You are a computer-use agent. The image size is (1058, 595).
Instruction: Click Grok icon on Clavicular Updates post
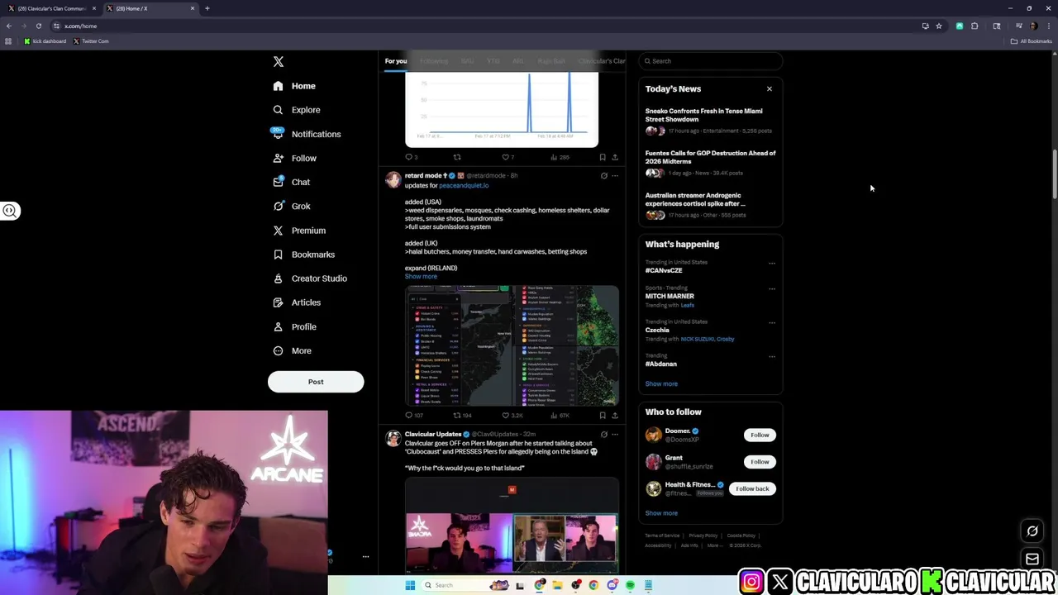[x=603, y=435]
